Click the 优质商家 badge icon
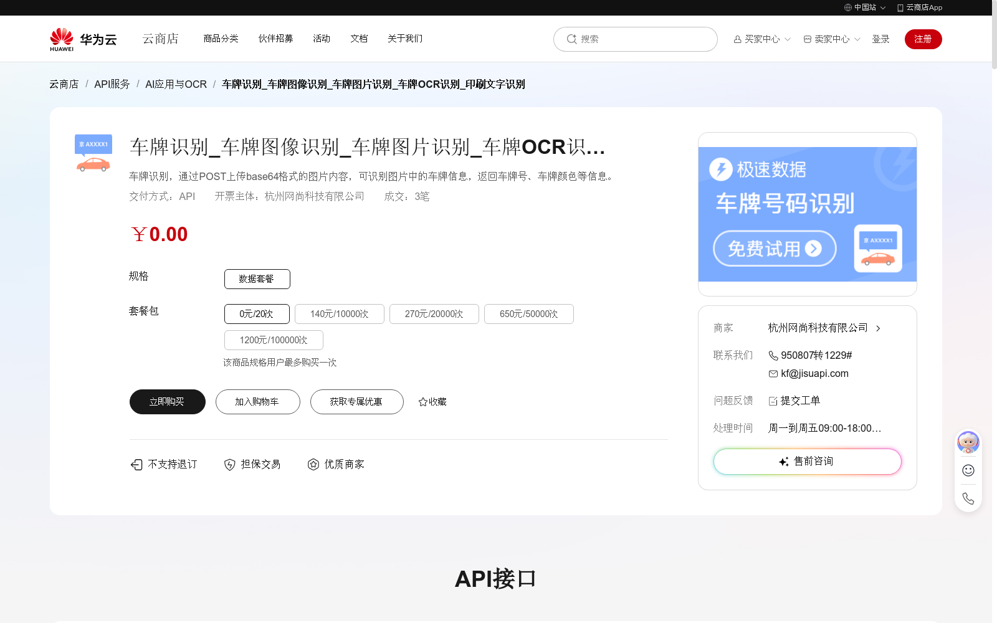Image resolution: width=997 pixels, height=623 pixels. [x=313, y=465]
